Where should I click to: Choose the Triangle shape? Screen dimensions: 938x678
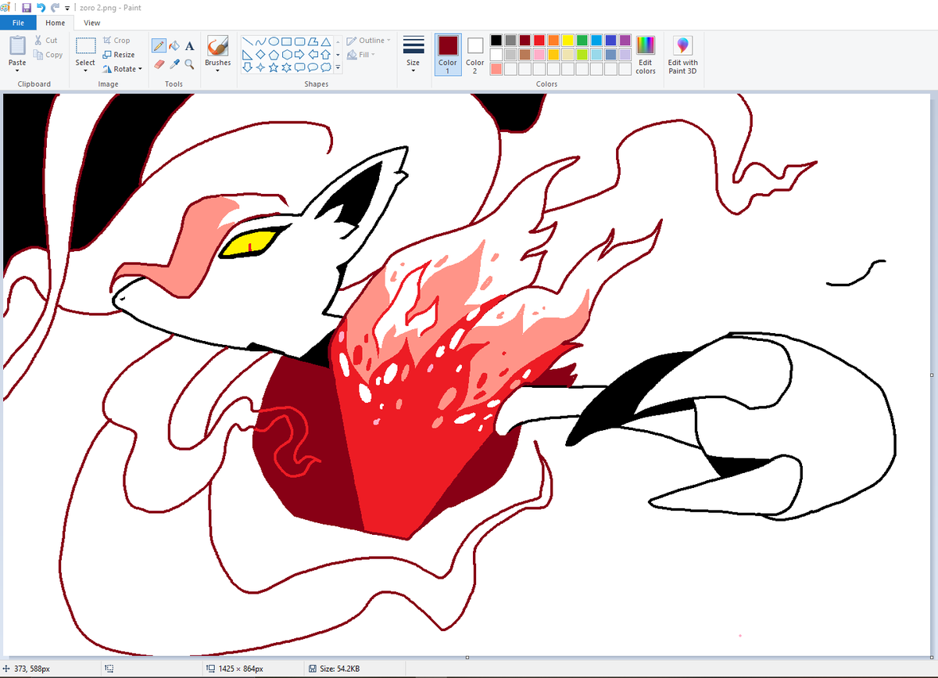pyautogui.click(x=326, y=41)
